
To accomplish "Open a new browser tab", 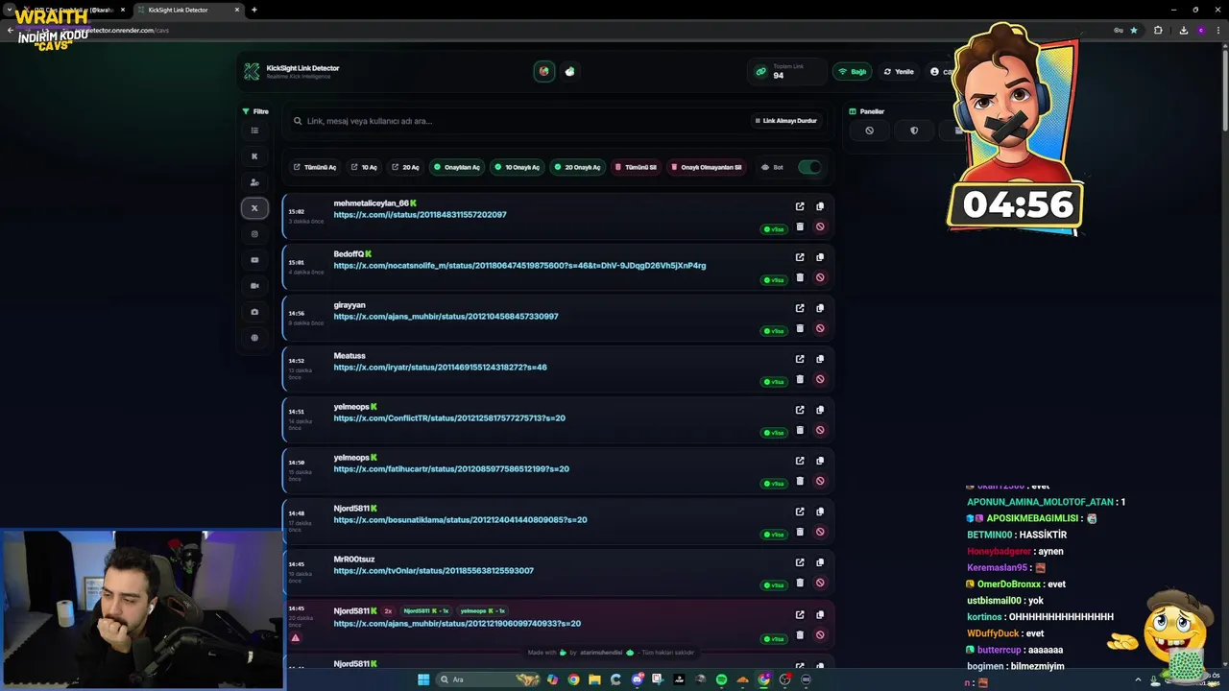I will (x=254, y=10).
